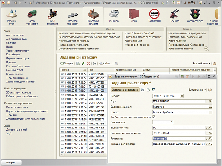Open ЭЦП item in left navigation
This screenshot has width=222, height=166.
click(x=9, y=133)
